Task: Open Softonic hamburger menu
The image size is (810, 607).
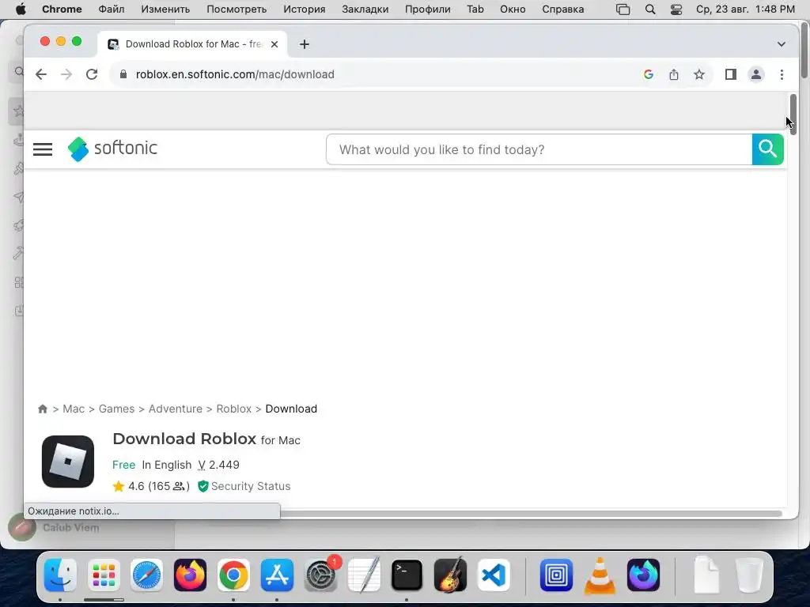Action: point(43,149)
